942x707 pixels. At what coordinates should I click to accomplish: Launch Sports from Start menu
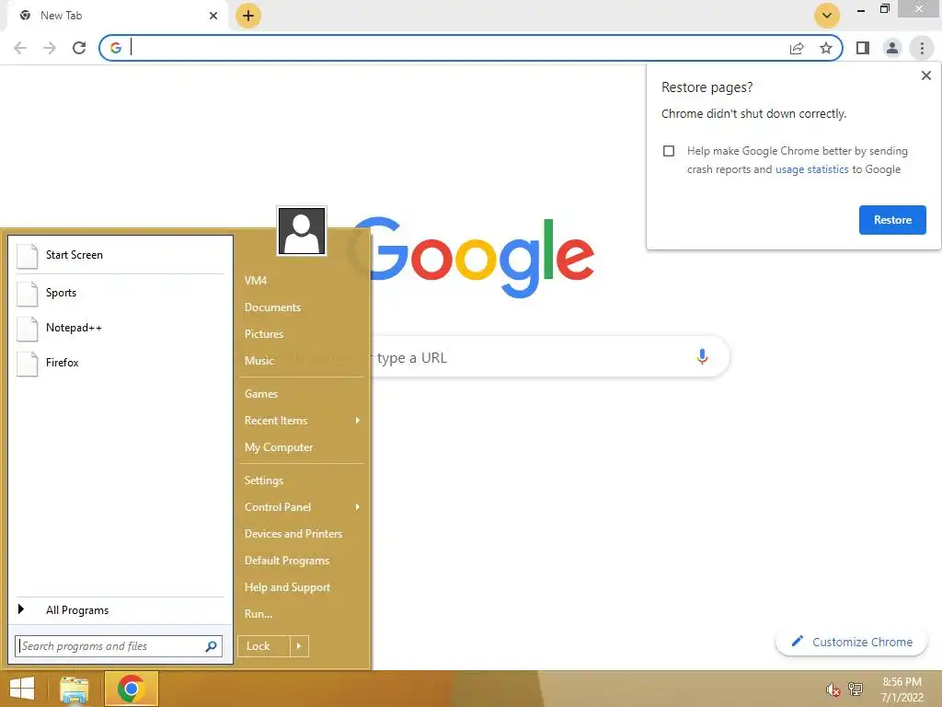121,293
